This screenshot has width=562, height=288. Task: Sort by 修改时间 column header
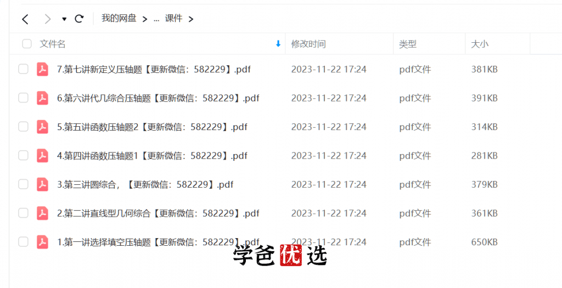point(308,44)
